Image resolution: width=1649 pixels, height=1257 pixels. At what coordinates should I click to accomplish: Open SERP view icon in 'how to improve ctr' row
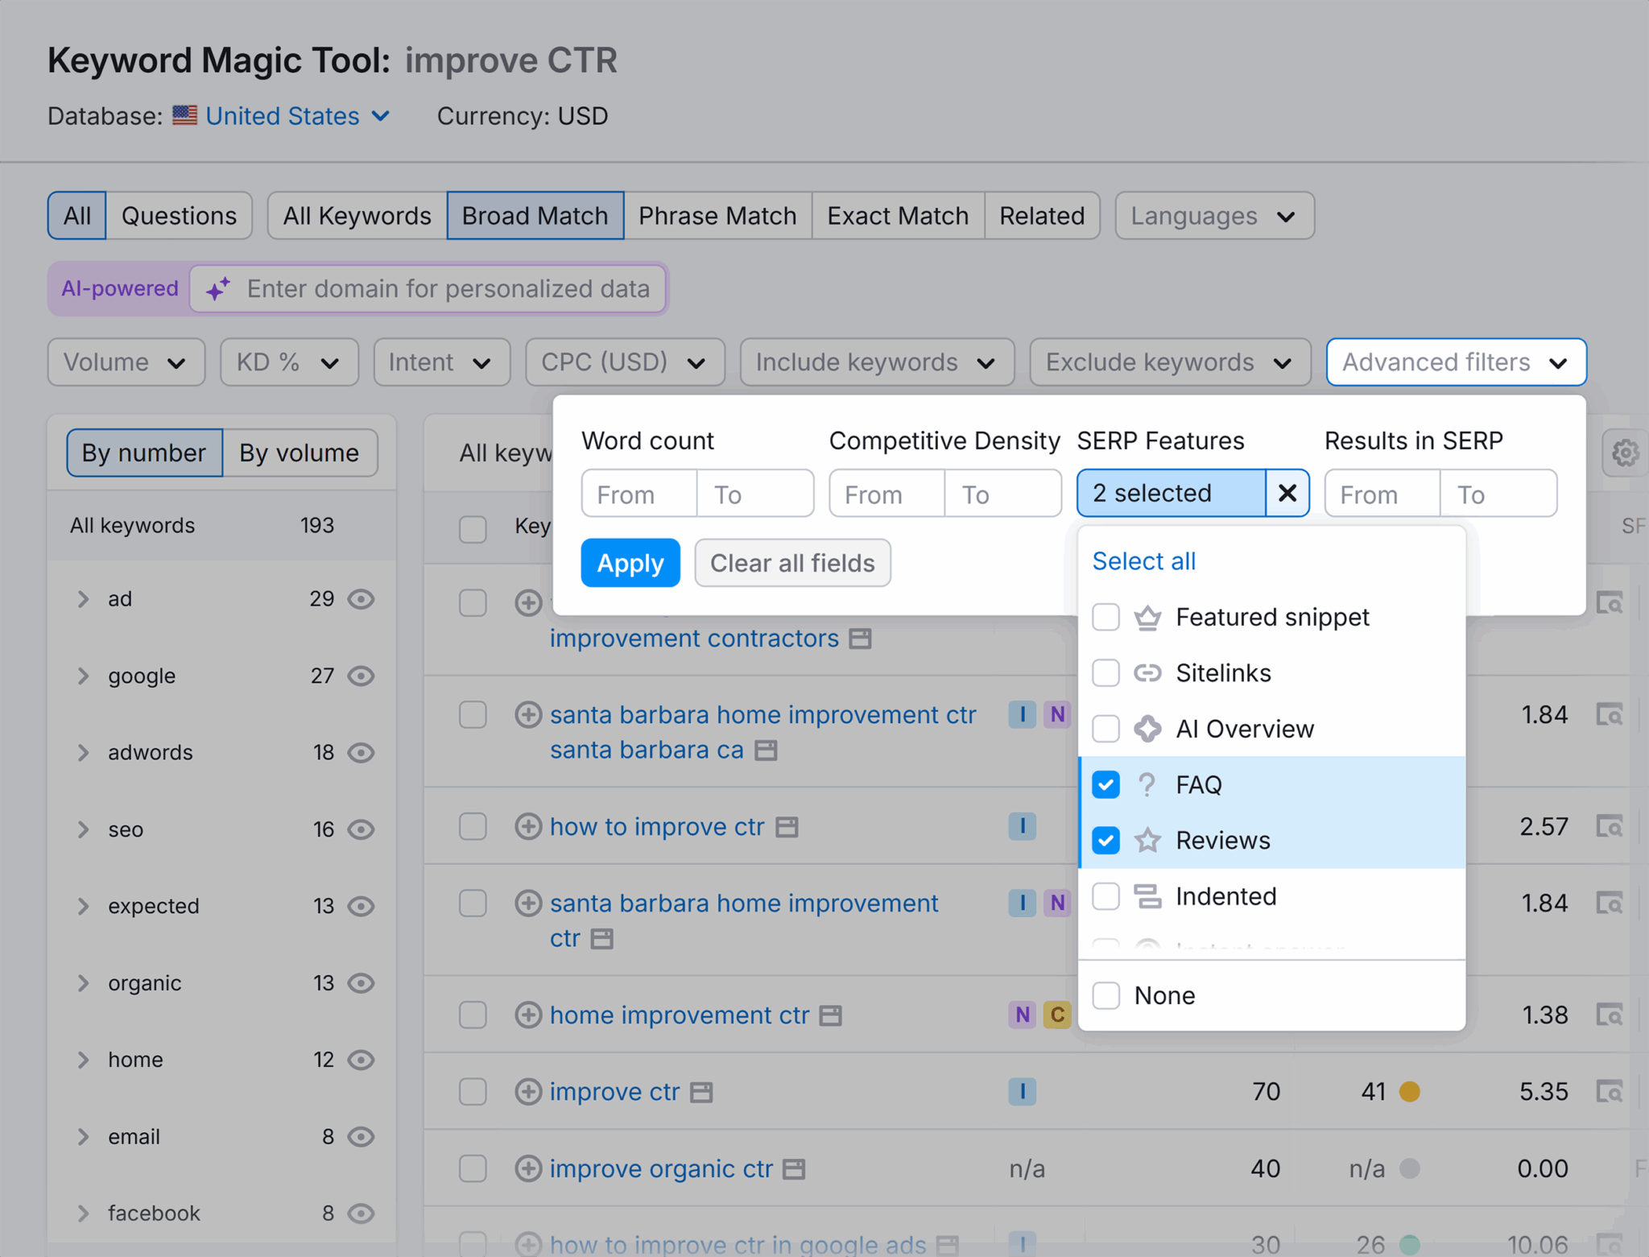[1610, 827]
